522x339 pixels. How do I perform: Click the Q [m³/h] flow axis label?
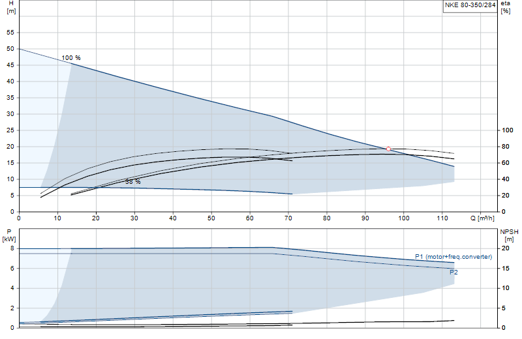click(x=482, y=218)
